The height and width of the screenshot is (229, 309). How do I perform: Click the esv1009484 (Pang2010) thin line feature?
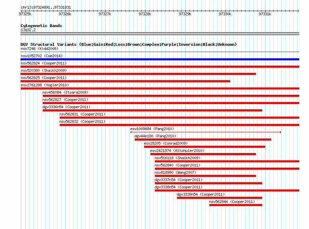pyautogui.click(x=206, y=132)
